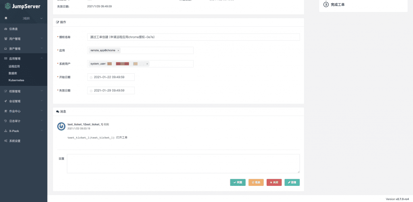Screen dimensions: 413x202
Task: Click the 会话管理 rocket icon
Action: point(6,101)
